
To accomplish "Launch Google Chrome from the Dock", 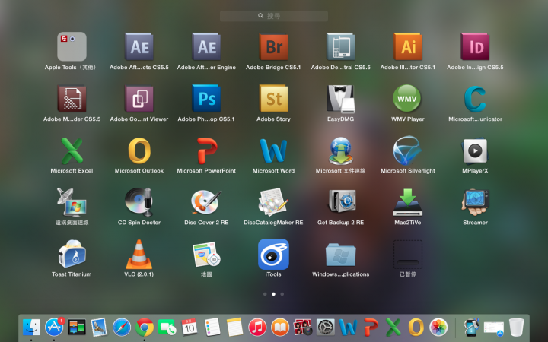I will 145,328.
